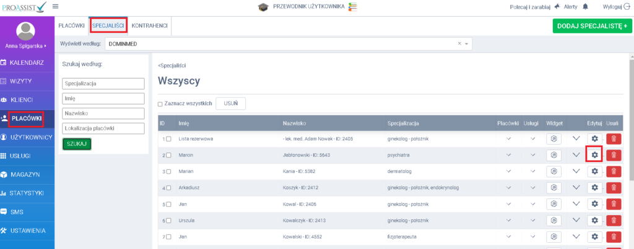The width and height of the screenshot is (634, 249).
Task: Check the Zaznacz wszystkich checkbox
Action: (x=161, y=104)
